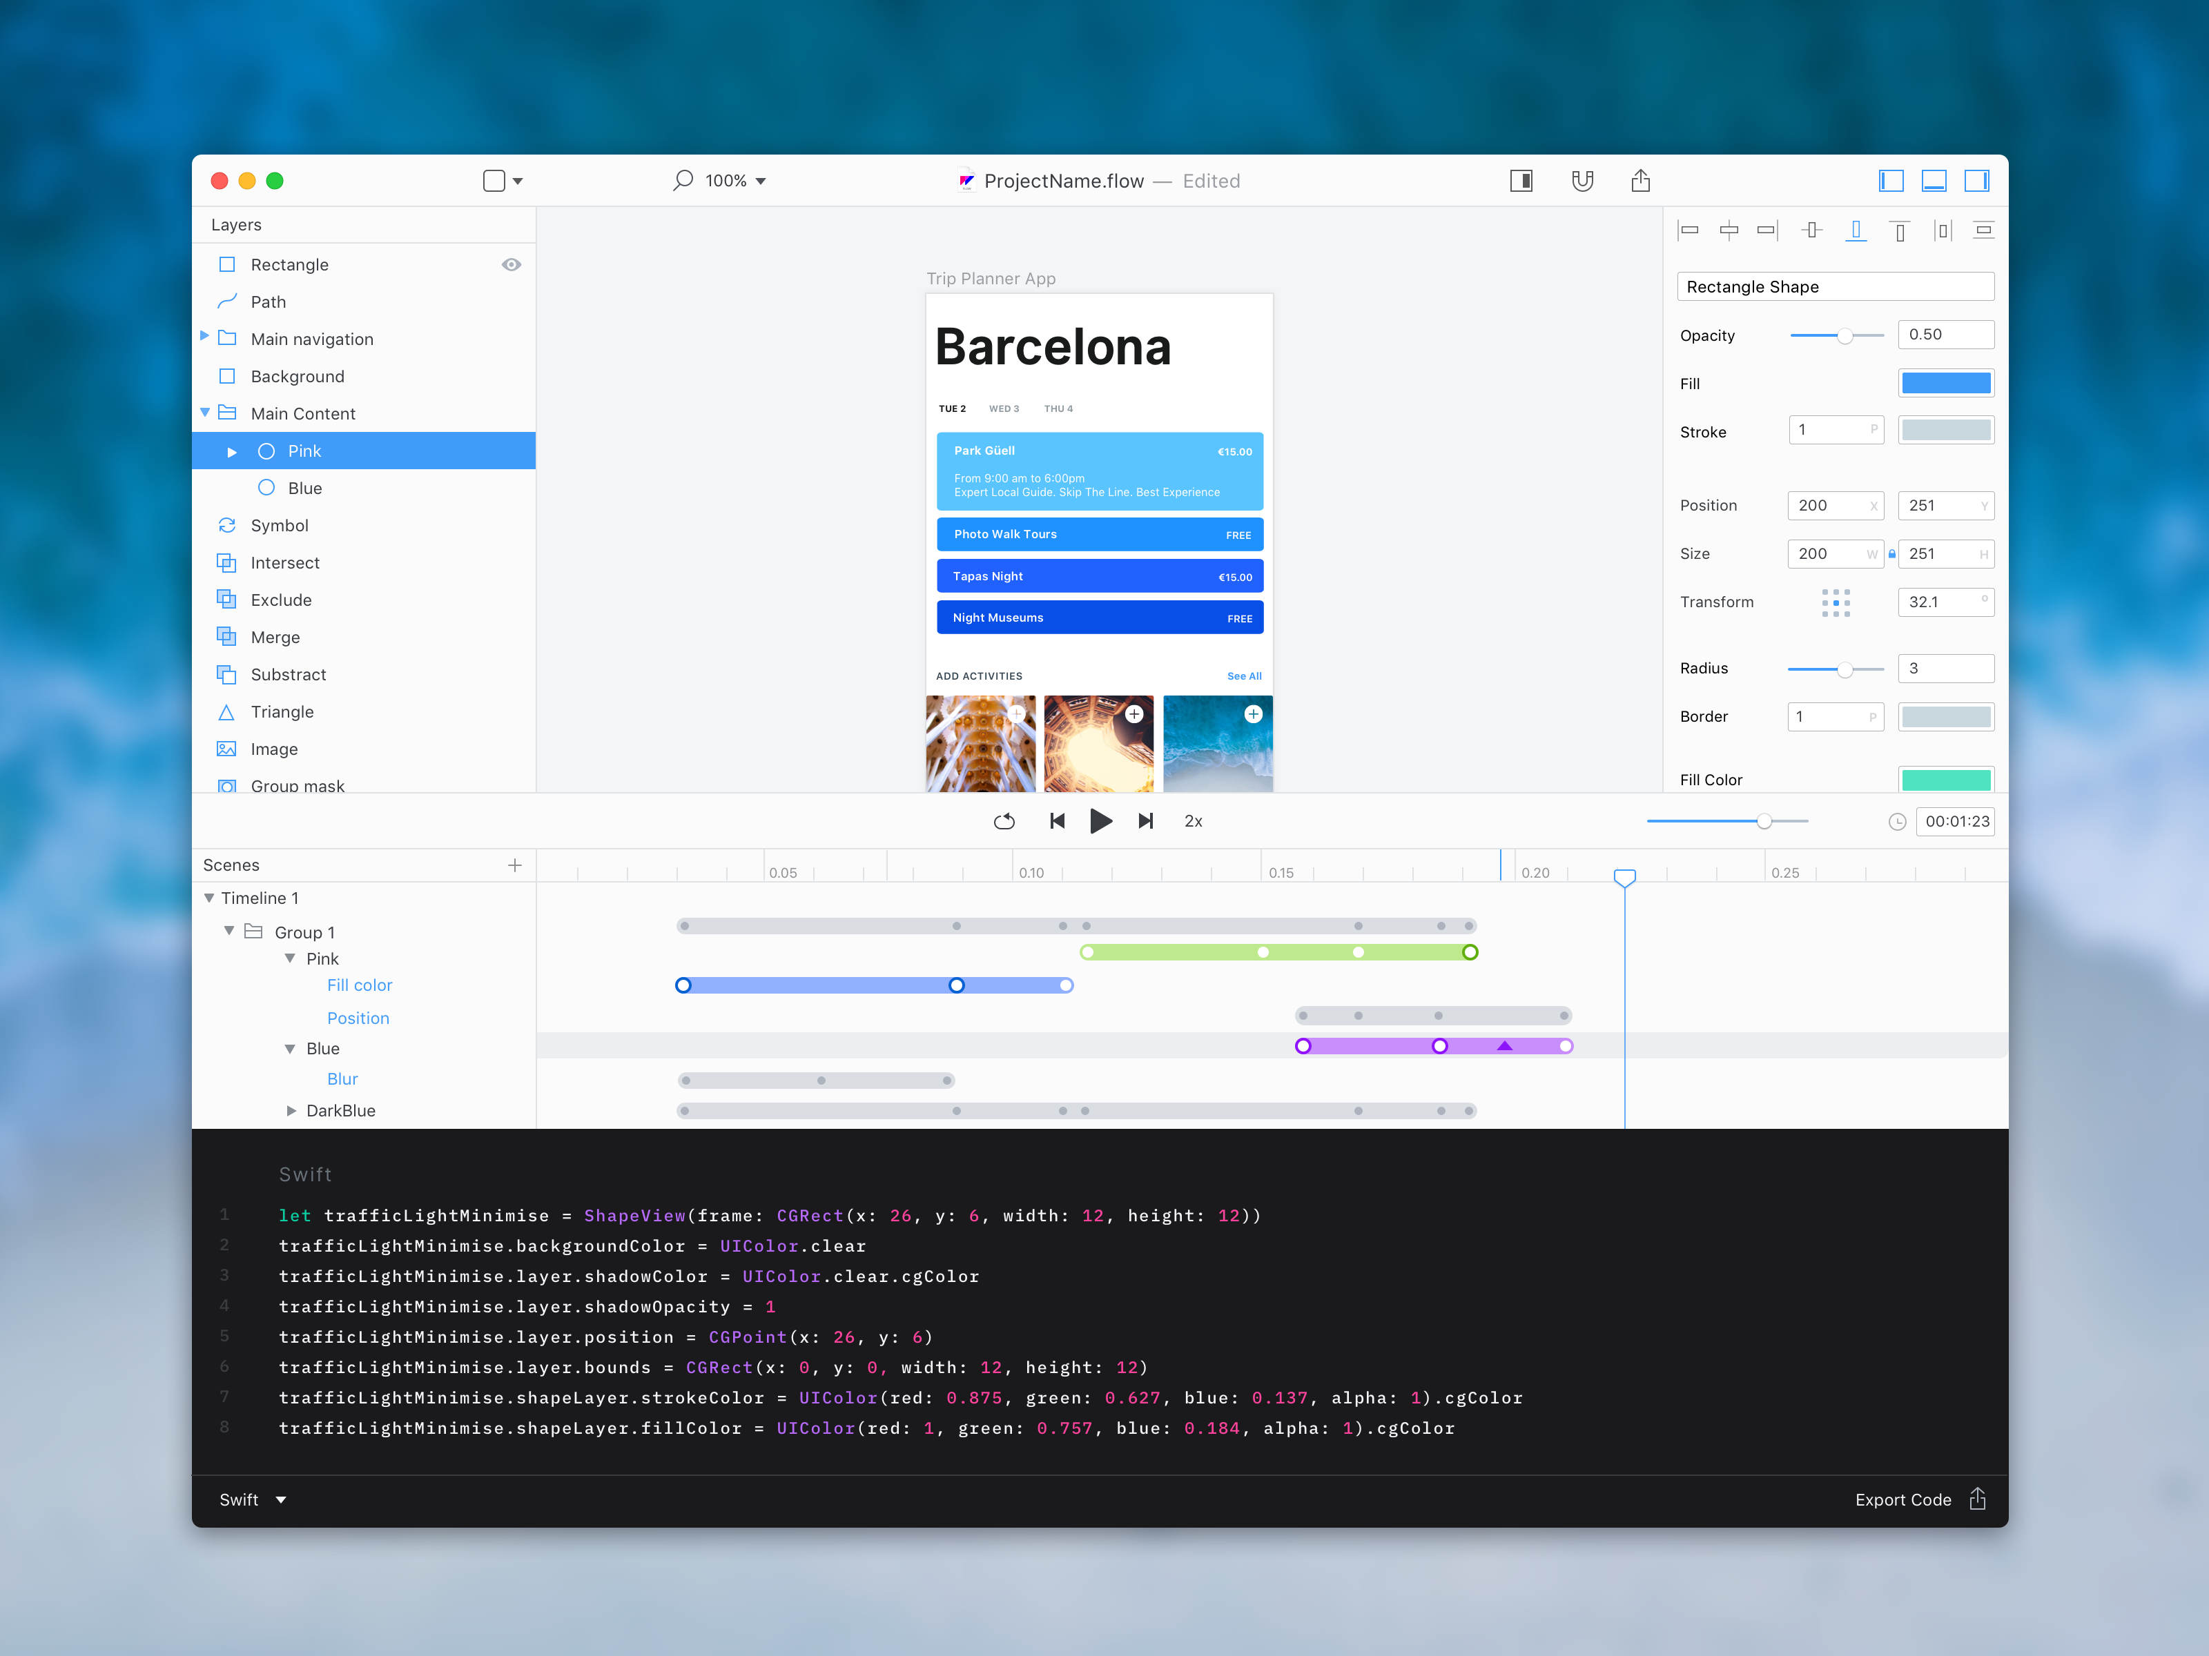This screenshot has height=1656, width=2209.
Task: Collapse Group 1 in the timeline
Action: (x=228, y=930)
